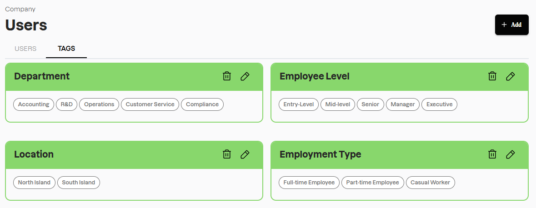Switch to the Users tab
Image resolution: width=536 pixels, height=208 pixels.
25,49
